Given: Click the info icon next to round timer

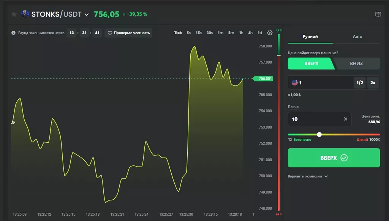Looking at the screenshot, I should pos(14,33).
